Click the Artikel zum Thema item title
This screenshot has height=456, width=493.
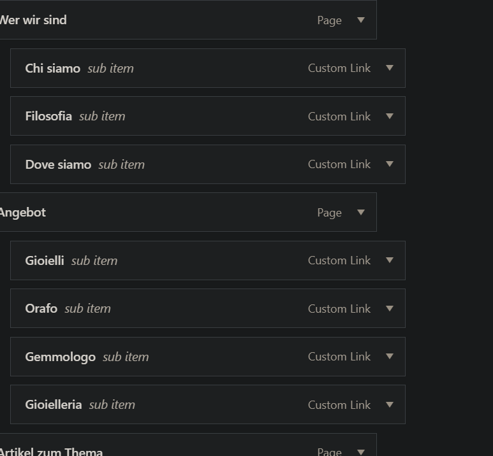pos(51,452)
